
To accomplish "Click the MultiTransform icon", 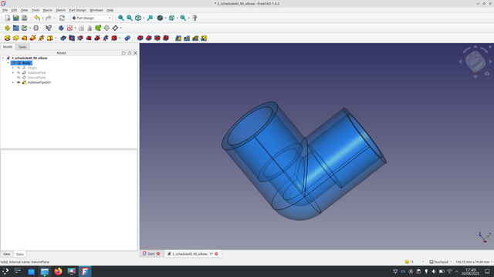I will point(204,38).
